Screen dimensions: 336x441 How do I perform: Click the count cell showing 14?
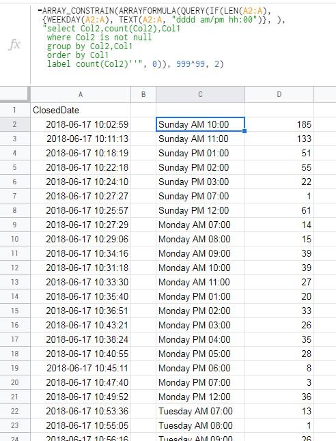pyautogui.click(x=279, y=225)
